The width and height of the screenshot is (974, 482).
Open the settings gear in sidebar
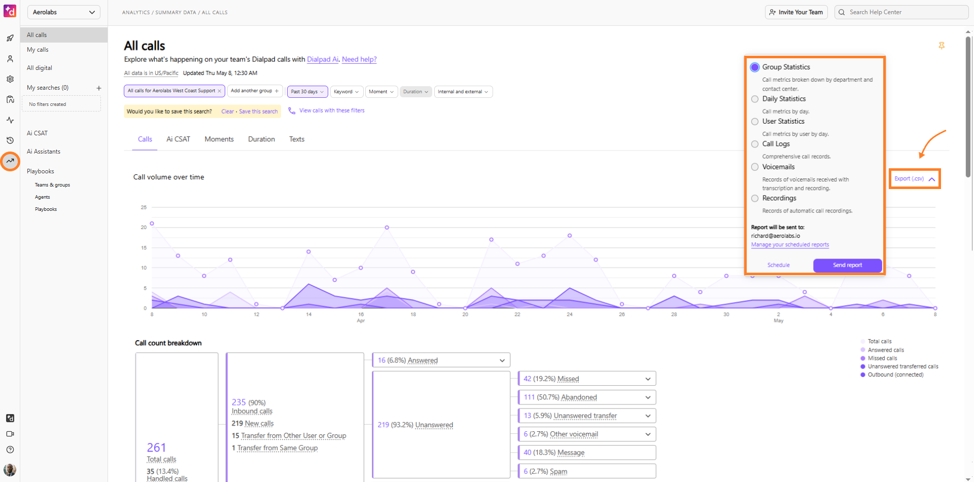coord(10,79)
